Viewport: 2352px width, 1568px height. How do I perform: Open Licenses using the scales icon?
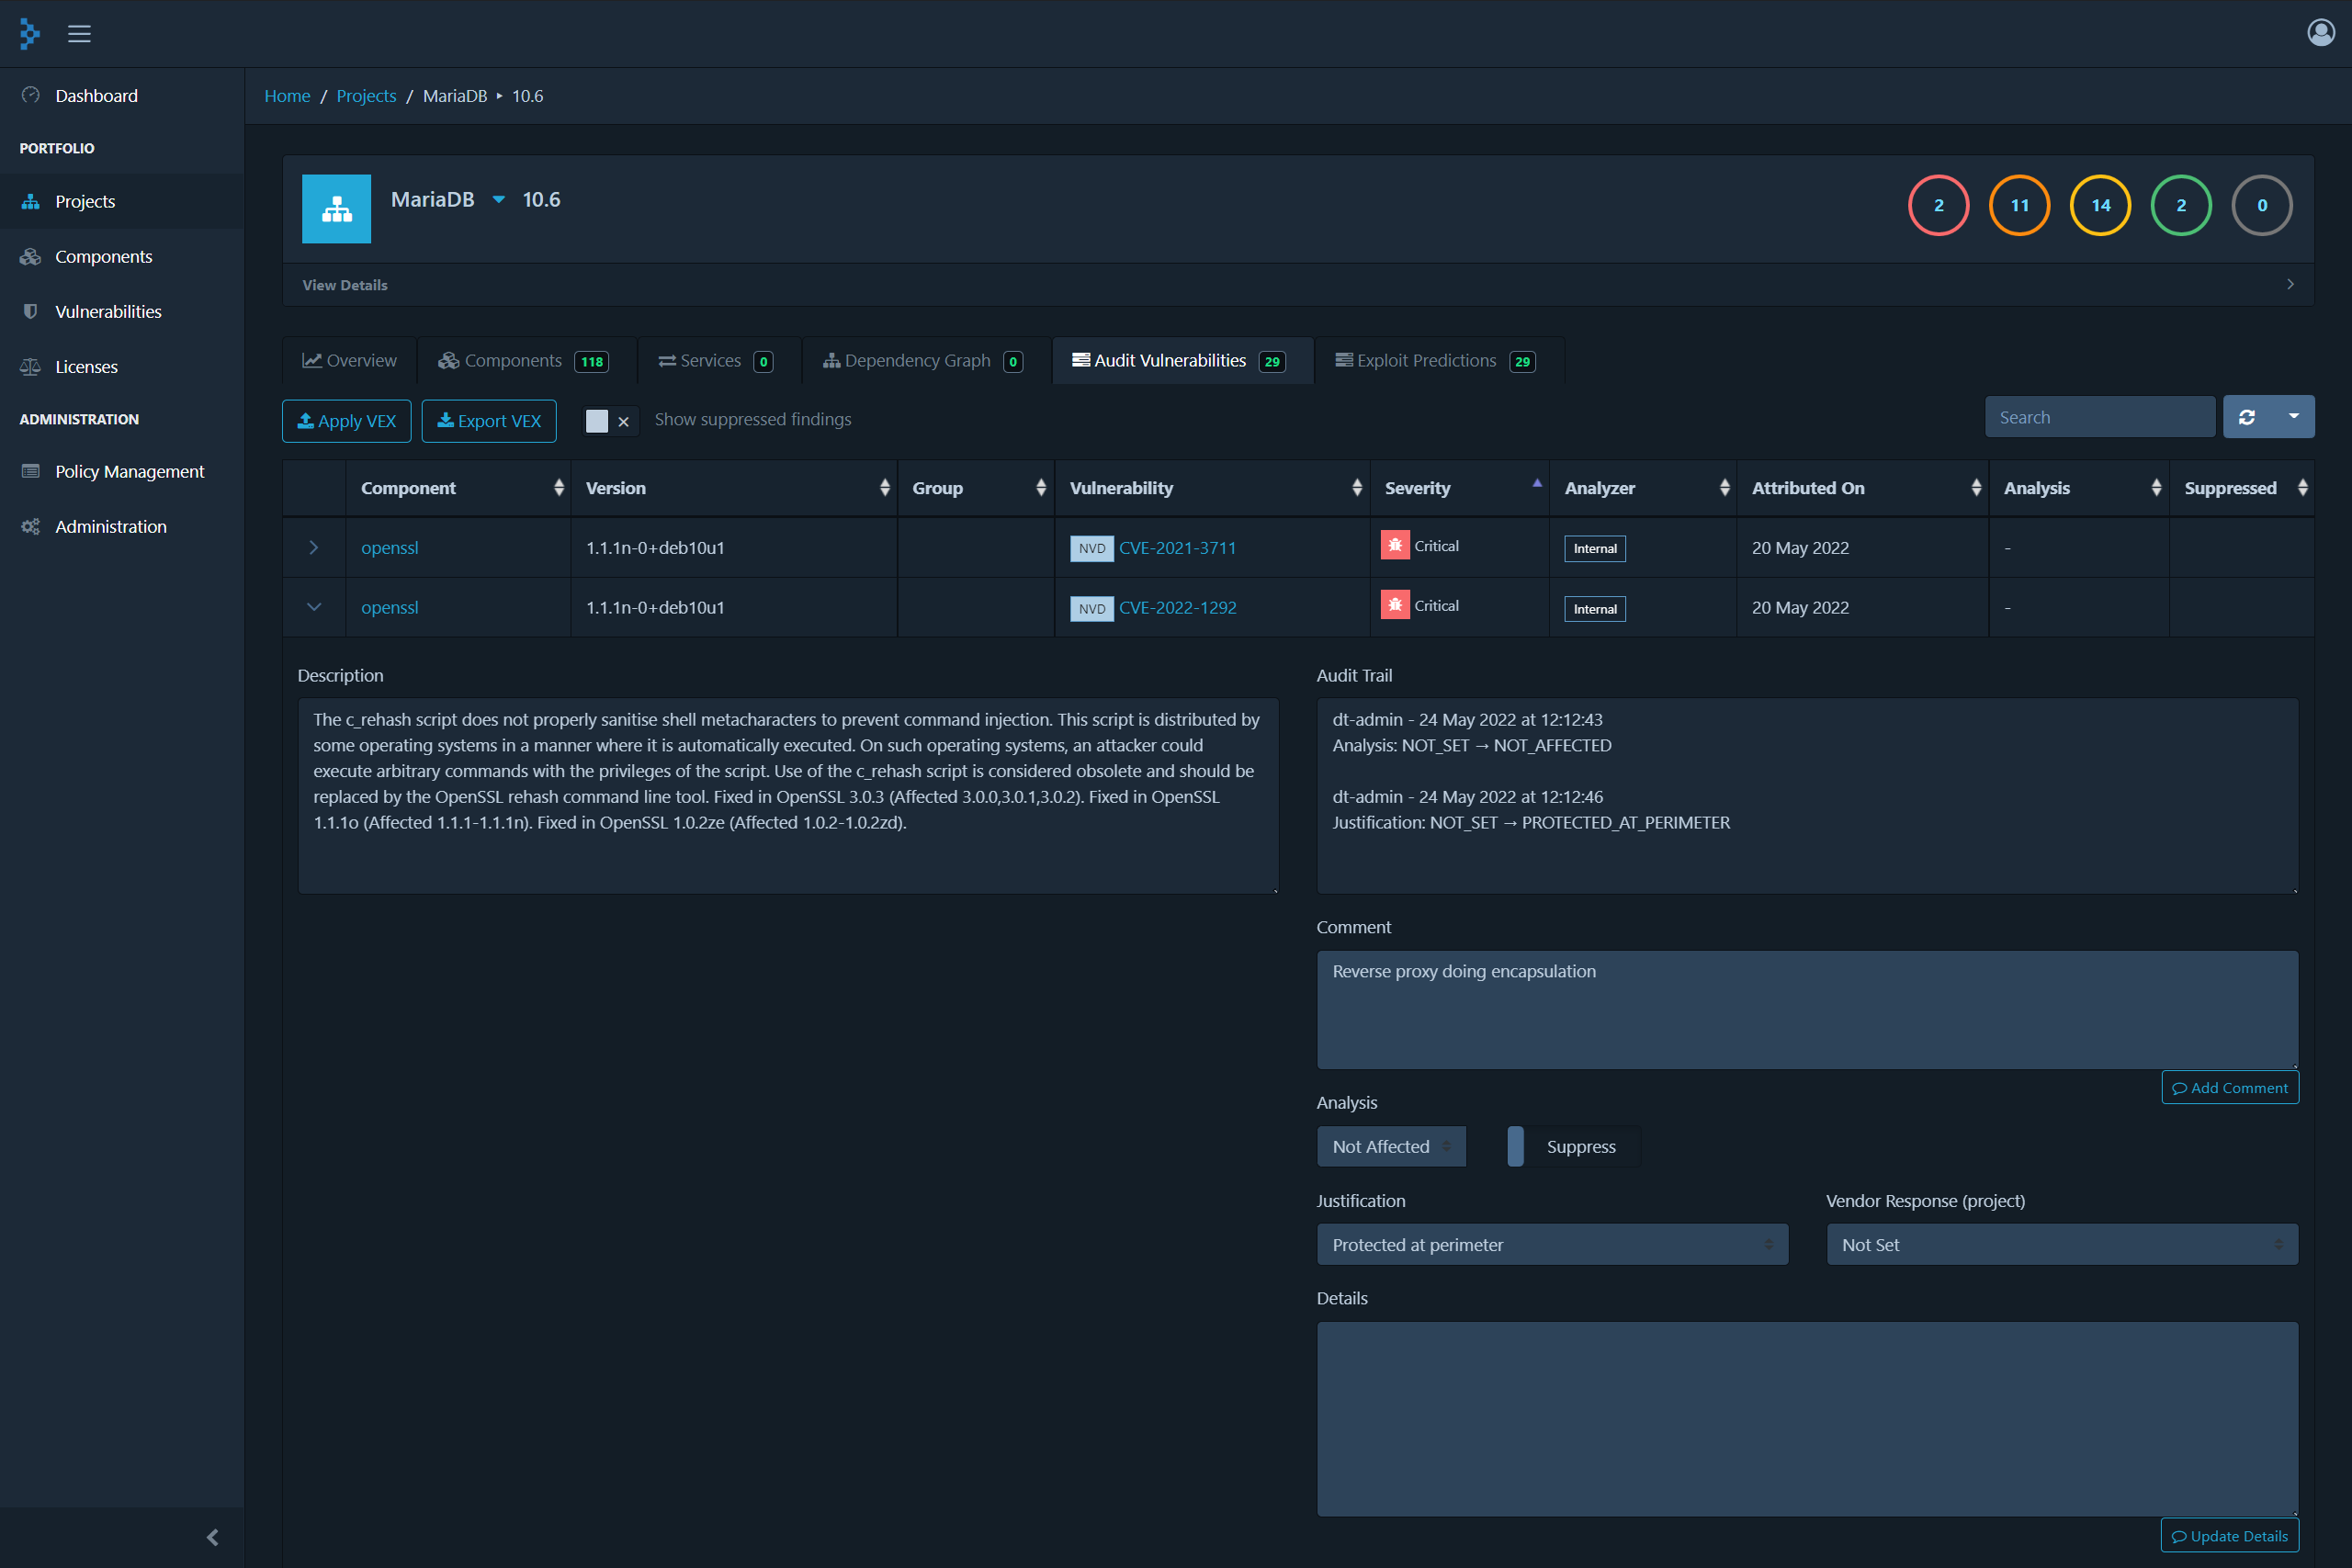coord(30,366)
